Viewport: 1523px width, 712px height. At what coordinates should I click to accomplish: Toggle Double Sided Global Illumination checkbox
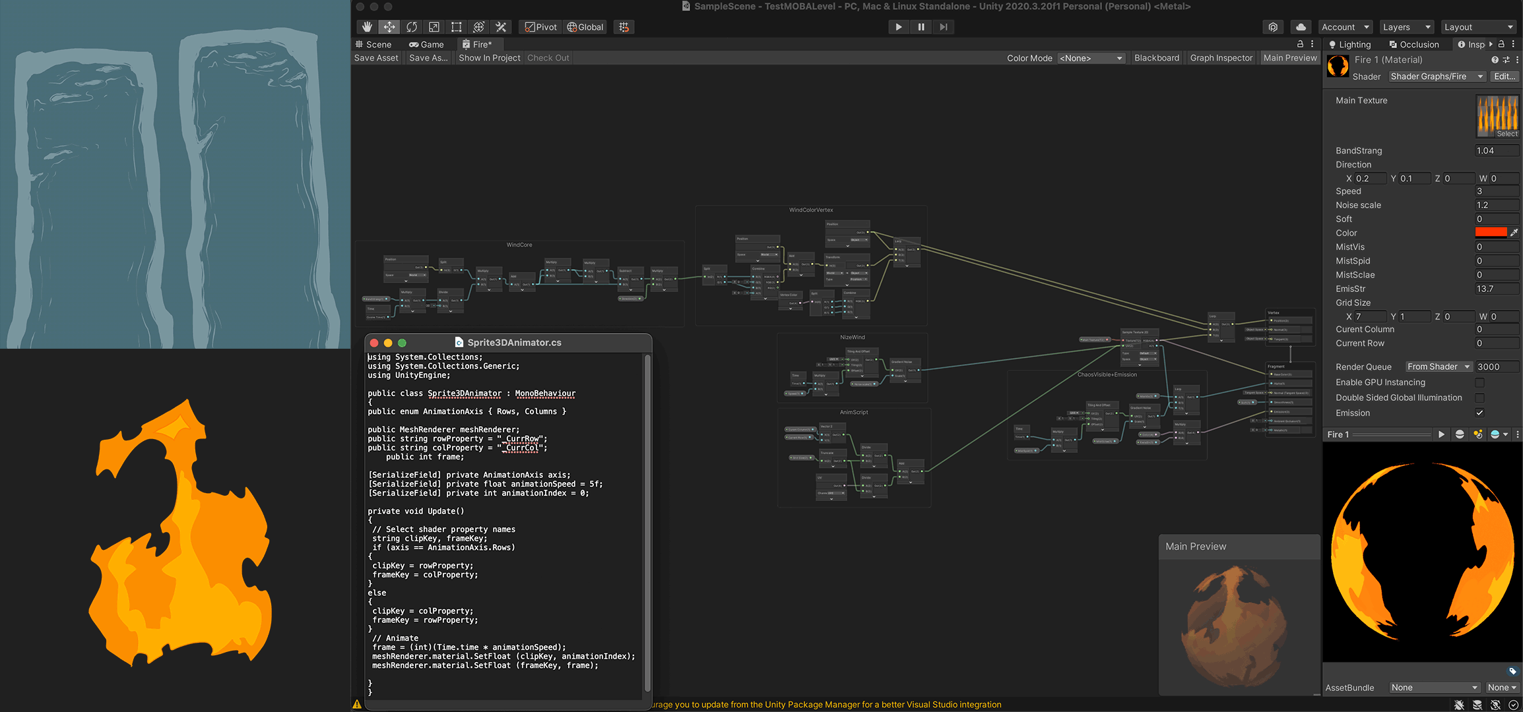(1479, 398)
